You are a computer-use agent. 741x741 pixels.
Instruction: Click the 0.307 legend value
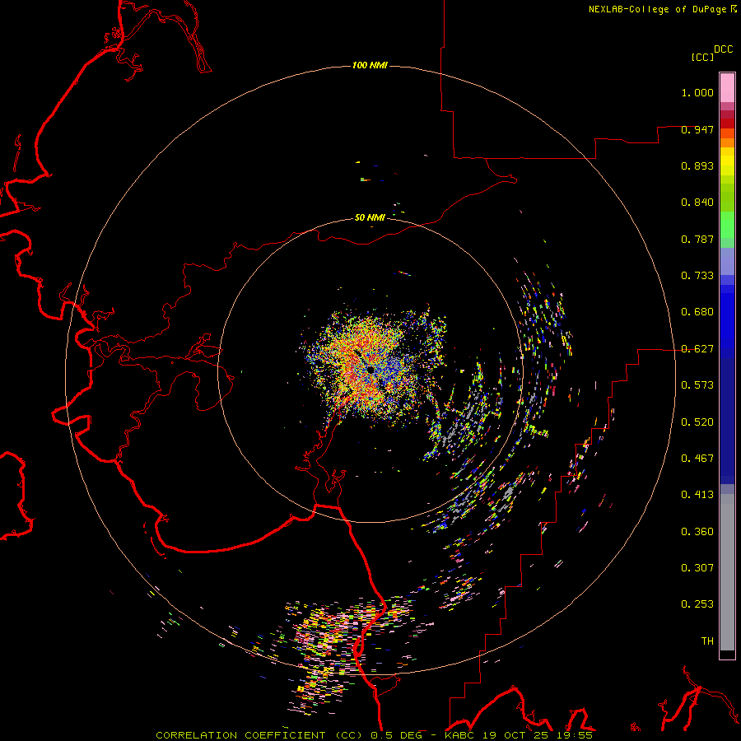pos(697,568)
